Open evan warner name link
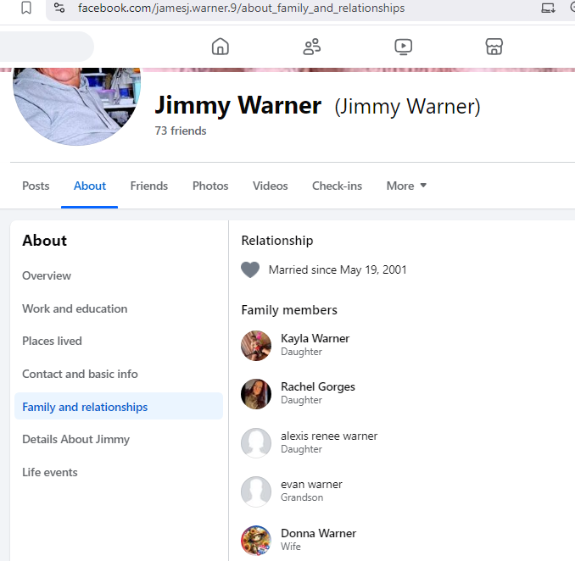 311,484
